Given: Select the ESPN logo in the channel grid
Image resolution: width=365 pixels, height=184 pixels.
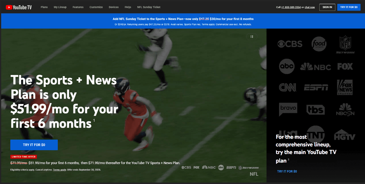Looking at the screenshot, I should 316,87.
